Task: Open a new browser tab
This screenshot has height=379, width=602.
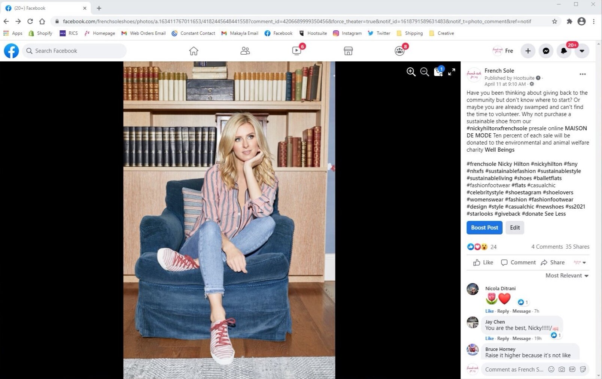Action: click(x=99, y=8)
